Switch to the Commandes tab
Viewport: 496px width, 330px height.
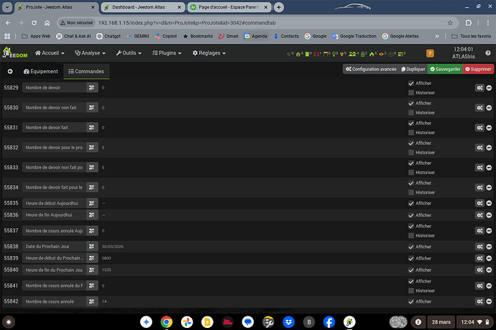(86, 71)
